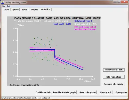Toggle Hide regr. slope button
Screen dimensions: 129x100
[x=114, y=77]
